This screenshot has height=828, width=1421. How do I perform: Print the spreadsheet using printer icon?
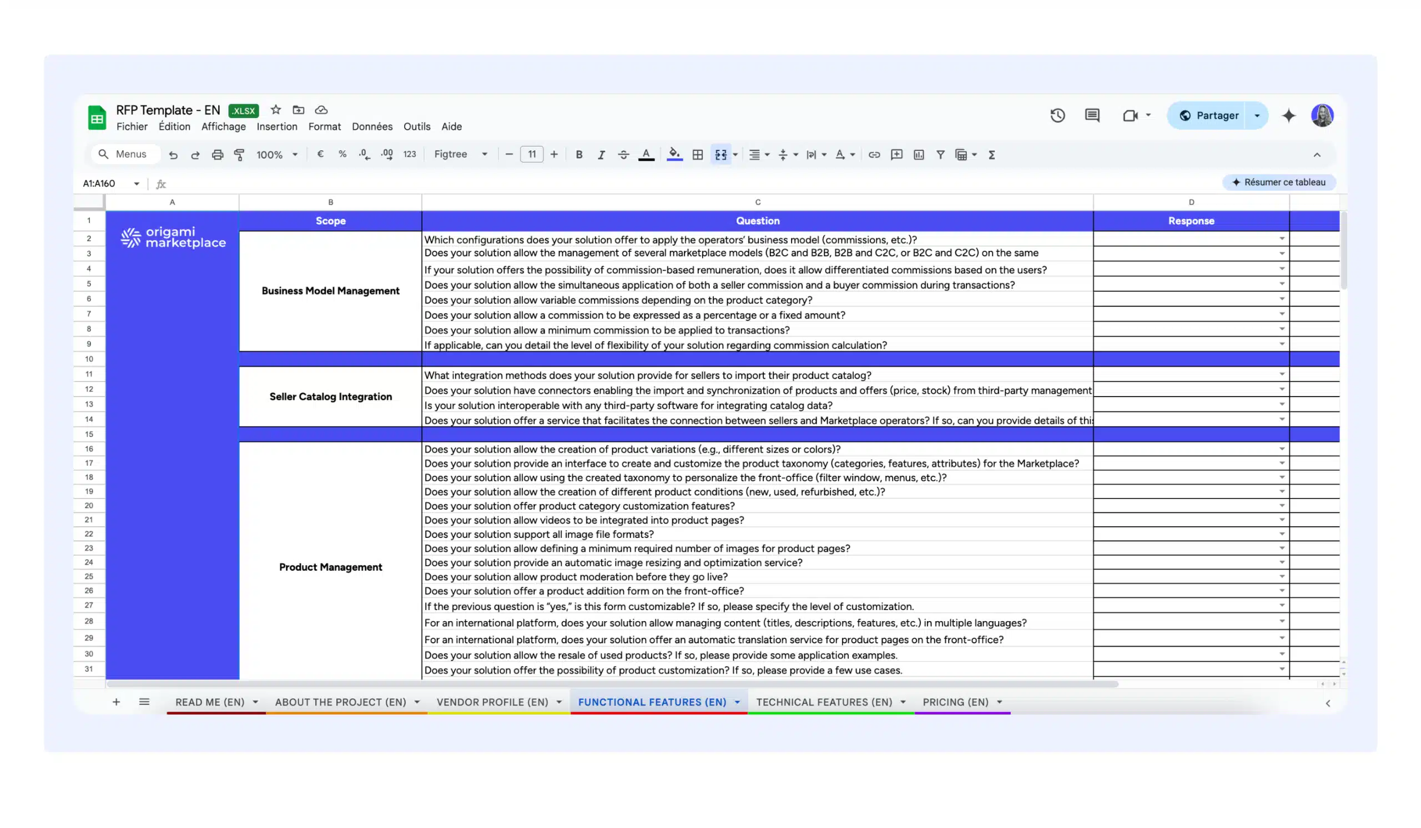click(218, 155)
